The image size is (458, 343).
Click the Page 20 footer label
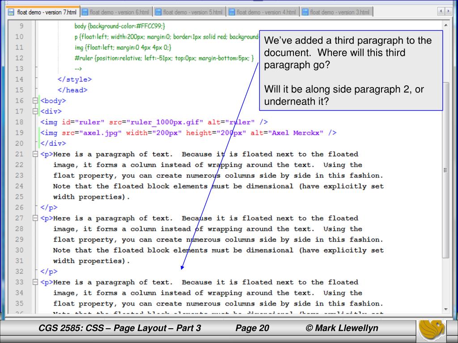[252, 328]
